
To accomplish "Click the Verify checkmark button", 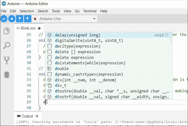I will (4, 19).
